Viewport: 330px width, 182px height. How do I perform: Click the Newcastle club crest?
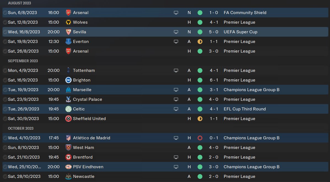coord(68,176)
